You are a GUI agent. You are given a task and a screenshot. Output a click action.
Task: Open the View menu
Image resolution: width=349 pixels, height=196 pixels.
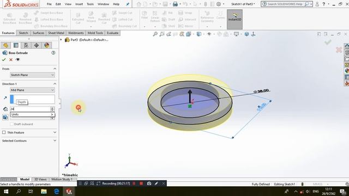68,4
